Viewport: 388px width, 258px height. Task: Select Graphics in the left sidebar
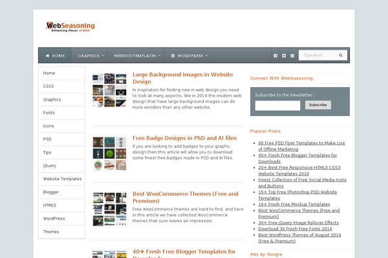click(61, 99)
